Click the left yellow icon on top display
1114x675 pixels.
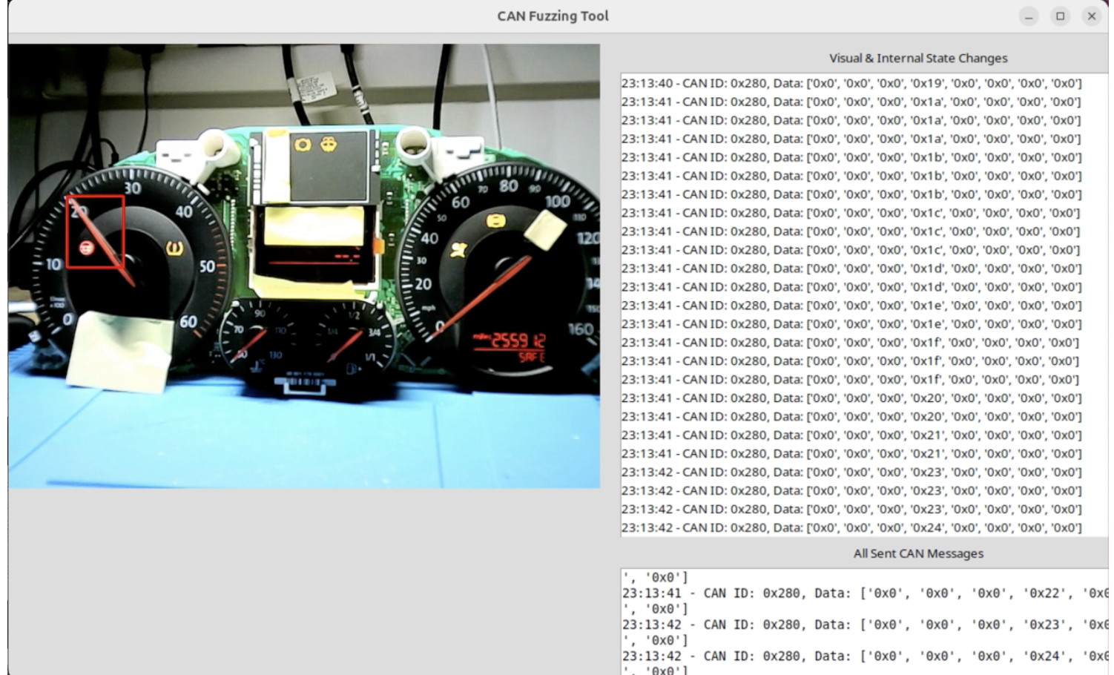pos(303,144)
